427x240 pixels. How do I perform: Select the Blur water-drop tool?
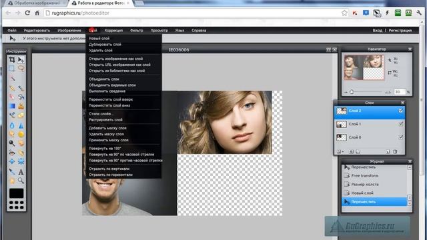(x=12, y=125)
